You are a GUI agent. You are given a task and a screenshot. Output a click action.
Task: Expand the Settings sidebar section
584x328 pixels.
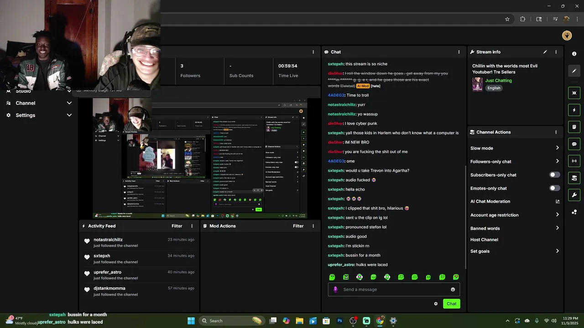(69, 115)
